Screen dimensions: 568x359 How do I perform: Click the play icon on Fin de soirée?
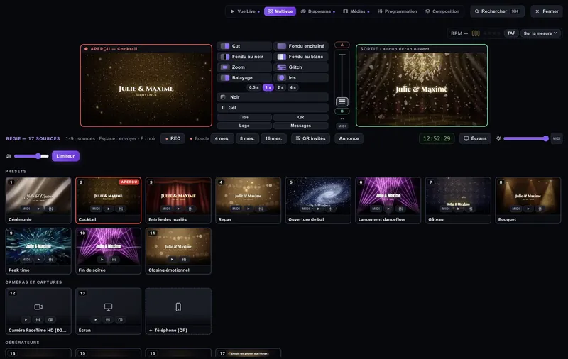(x=102, y=260)
